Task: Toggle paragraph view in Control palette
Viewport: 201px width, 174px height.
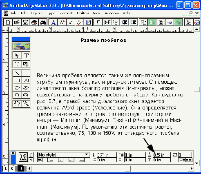Action: coord(31,160)
